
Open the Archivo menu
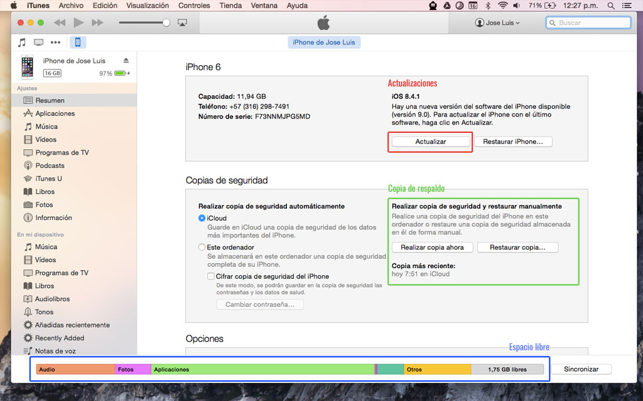[71, 6]
